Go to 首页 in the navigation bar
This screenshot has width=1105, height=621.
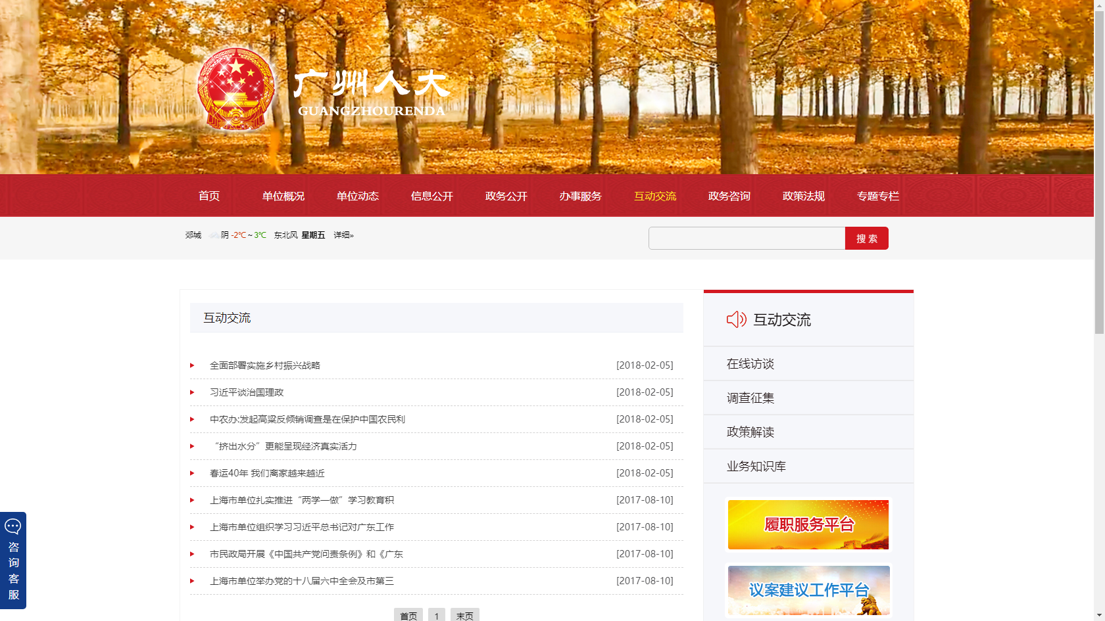[209, 196]
